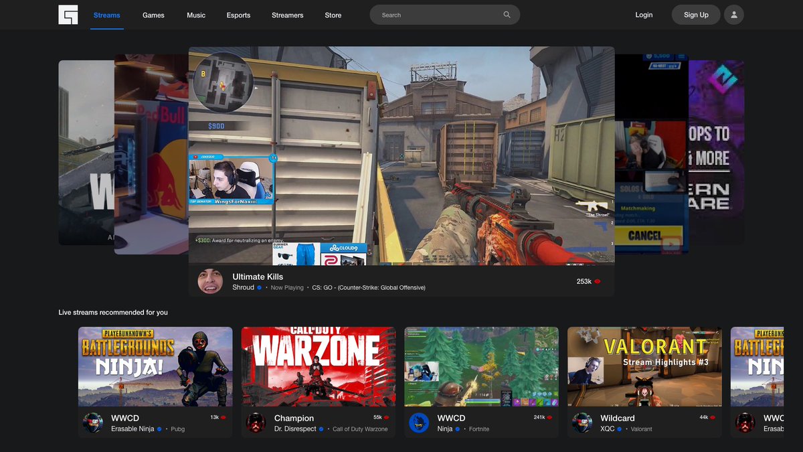Click the Valorant game tag
803x452 pixels.
(642, 429)
